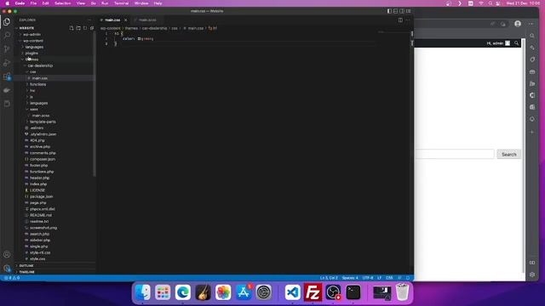Collapse the car-dealership folder

40,65
